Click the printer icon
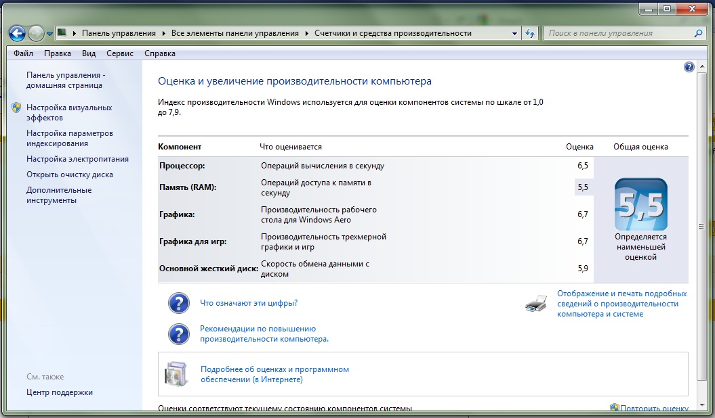Viewport: 715px width, 418px height. 536,304
